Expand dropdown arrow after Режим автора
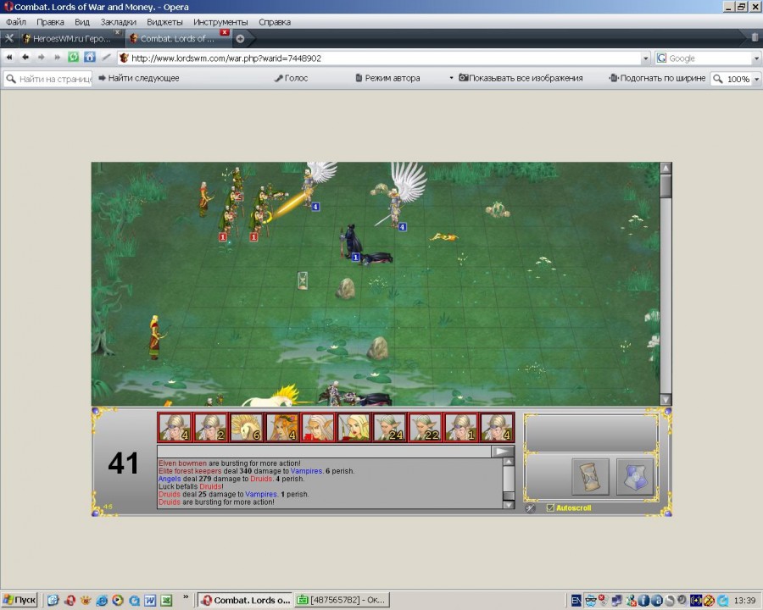763x610 pixels. click(451, 78)
